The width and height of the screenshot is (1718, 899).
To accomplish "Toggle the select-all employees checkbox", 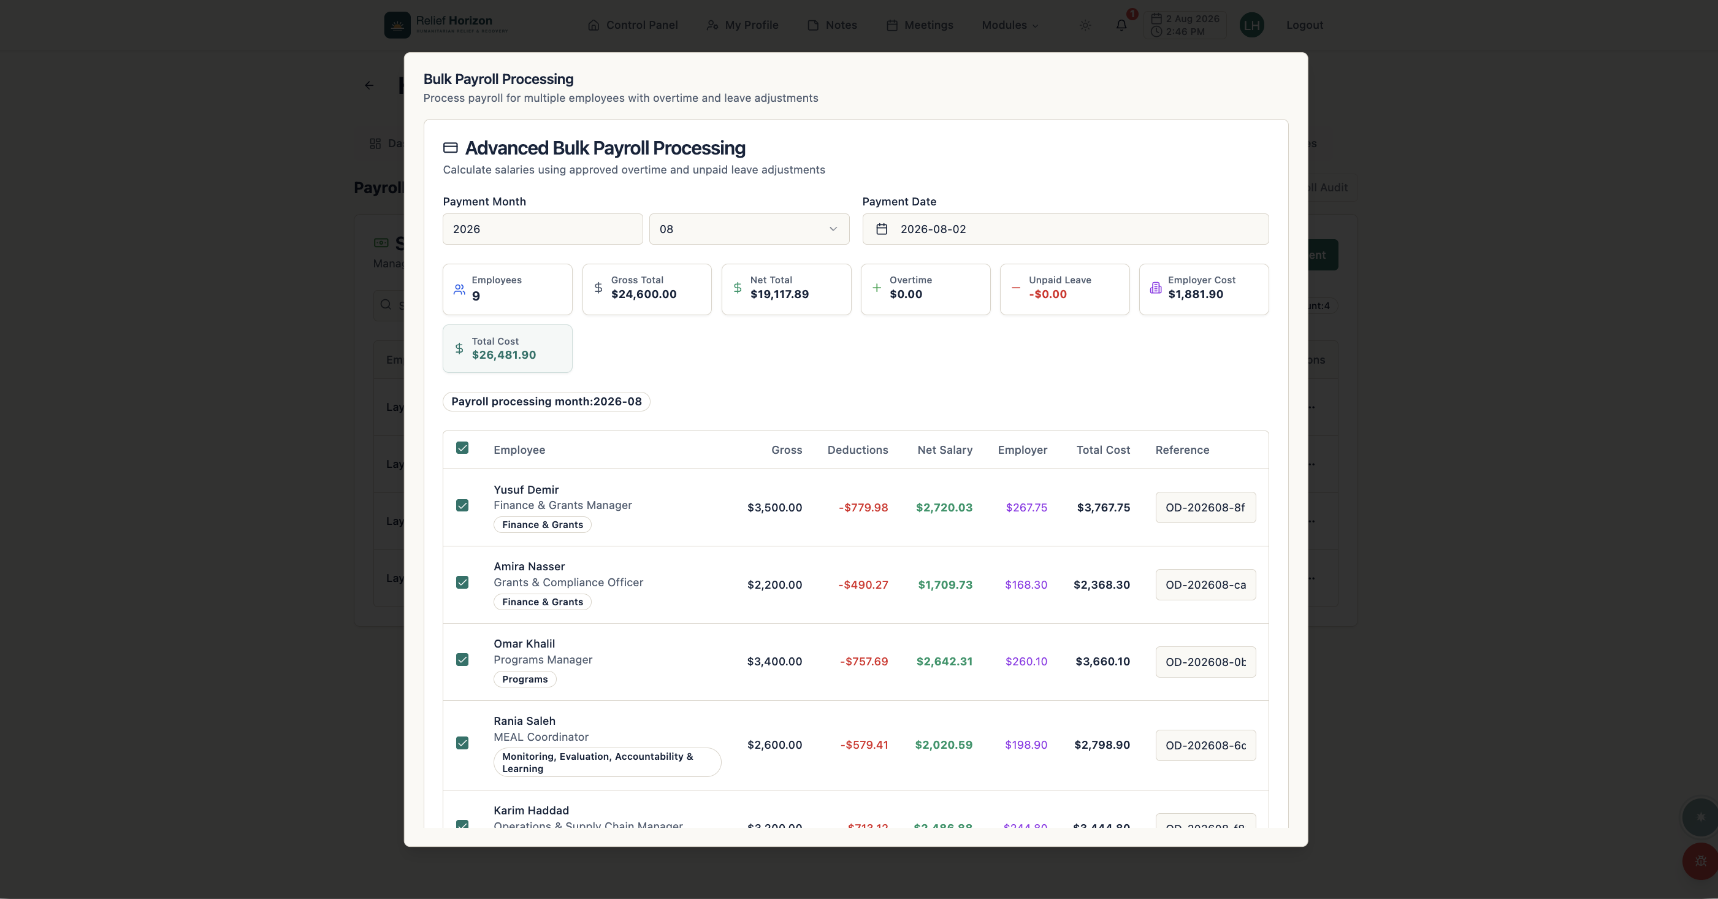I will 462,448.
